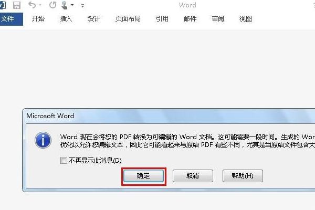Switch to the 插入 (Insert) tab

[66, 19]
